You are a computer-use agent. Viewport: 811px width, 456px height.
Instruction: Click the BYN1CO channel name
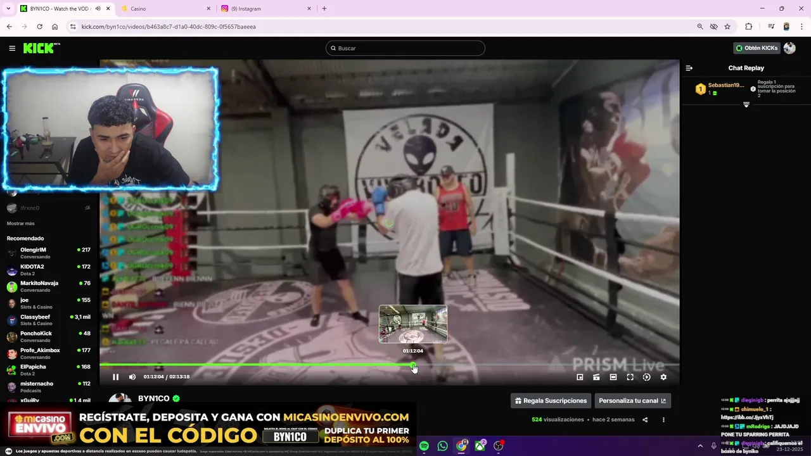click(x=154, y=398)
